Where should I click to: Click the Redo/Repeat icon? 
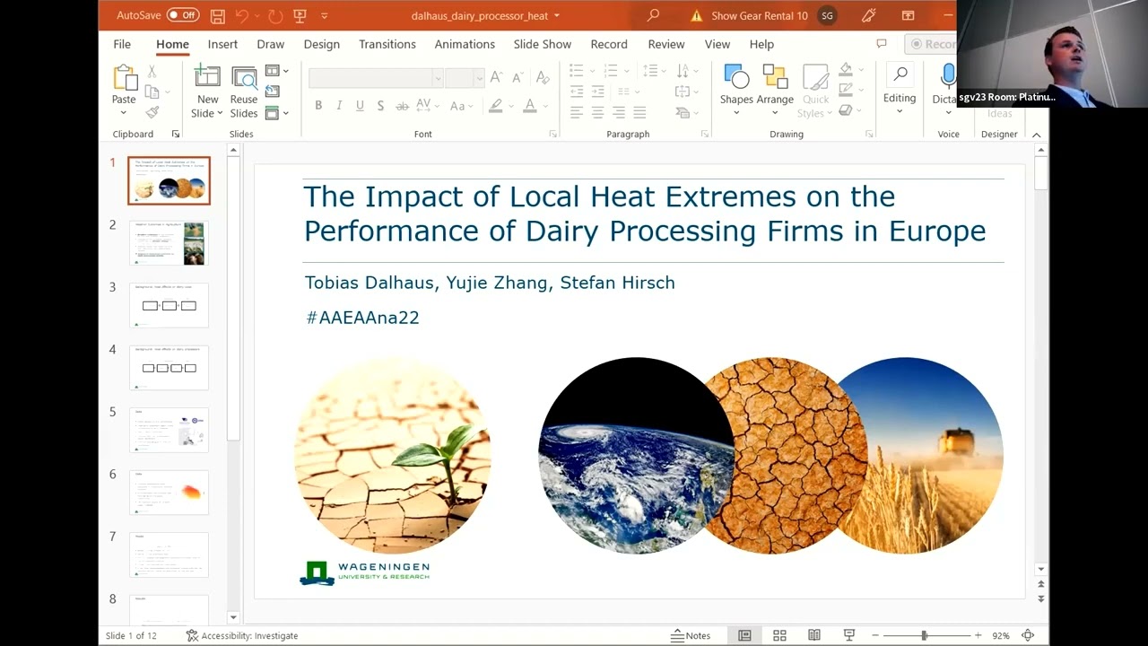point(275,15)
